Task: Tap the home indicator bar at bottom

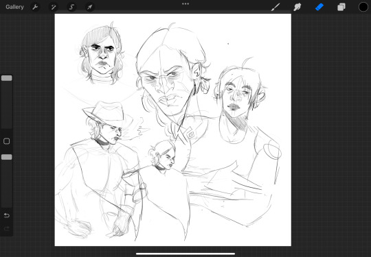Action: pos(185,254)
